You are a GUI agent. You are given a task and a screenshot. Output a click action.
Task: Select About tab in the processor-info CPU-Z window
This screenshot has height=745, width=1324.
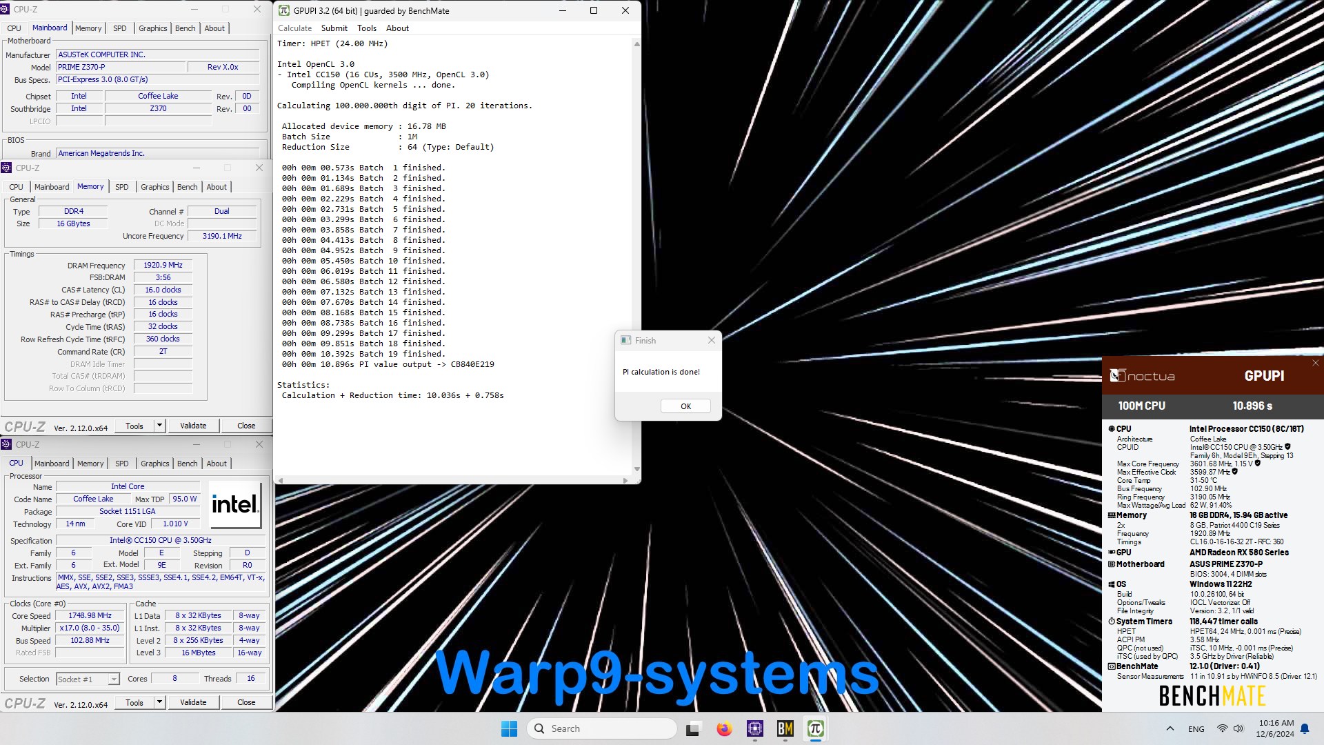[x=217, y=464]
